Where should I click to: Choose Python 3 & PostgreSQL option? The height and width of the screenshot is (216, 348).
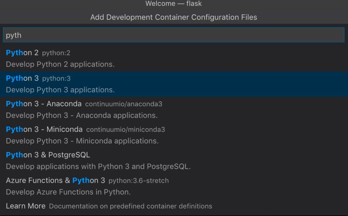[174, 161]
